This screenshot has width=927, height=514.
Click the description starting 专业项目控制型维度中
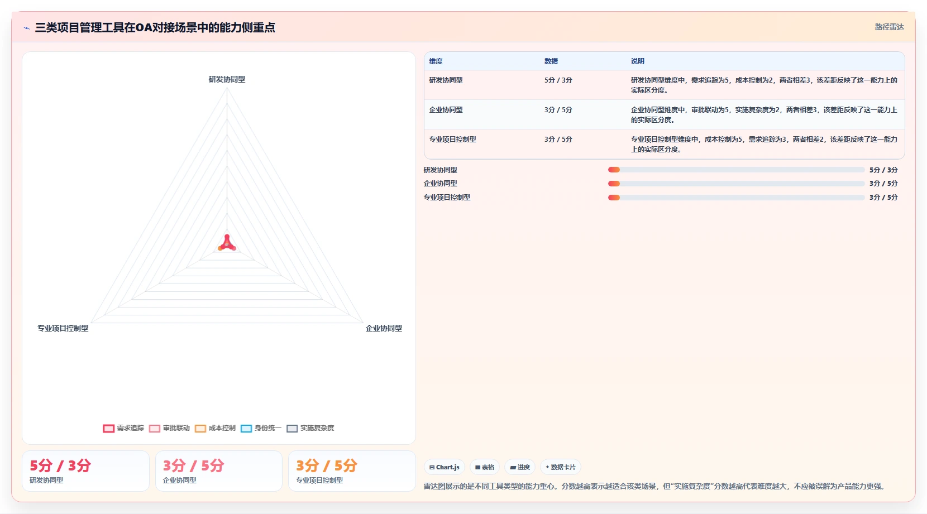pyautogui.click(x=764, y=145)
